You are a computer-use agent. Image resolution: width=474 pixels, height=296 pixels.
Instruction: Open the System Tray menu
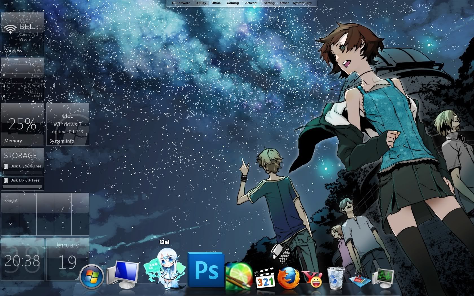[x=302, y=3]
